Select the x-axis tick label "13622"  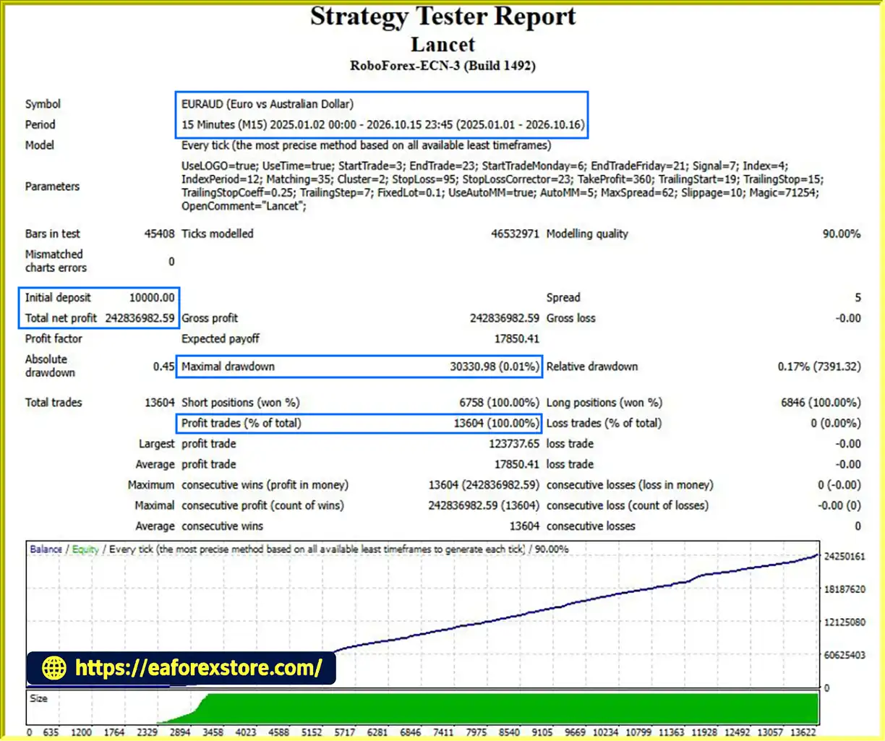pos(803,732)
